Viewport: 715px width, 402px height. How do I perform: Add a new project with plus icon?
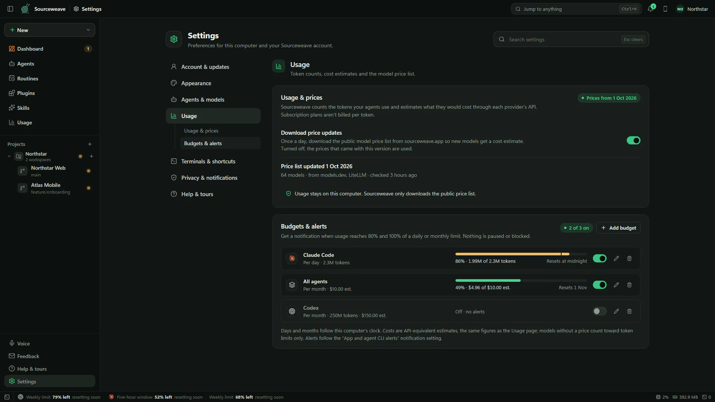pyautogui.click(x=90, y=144)
